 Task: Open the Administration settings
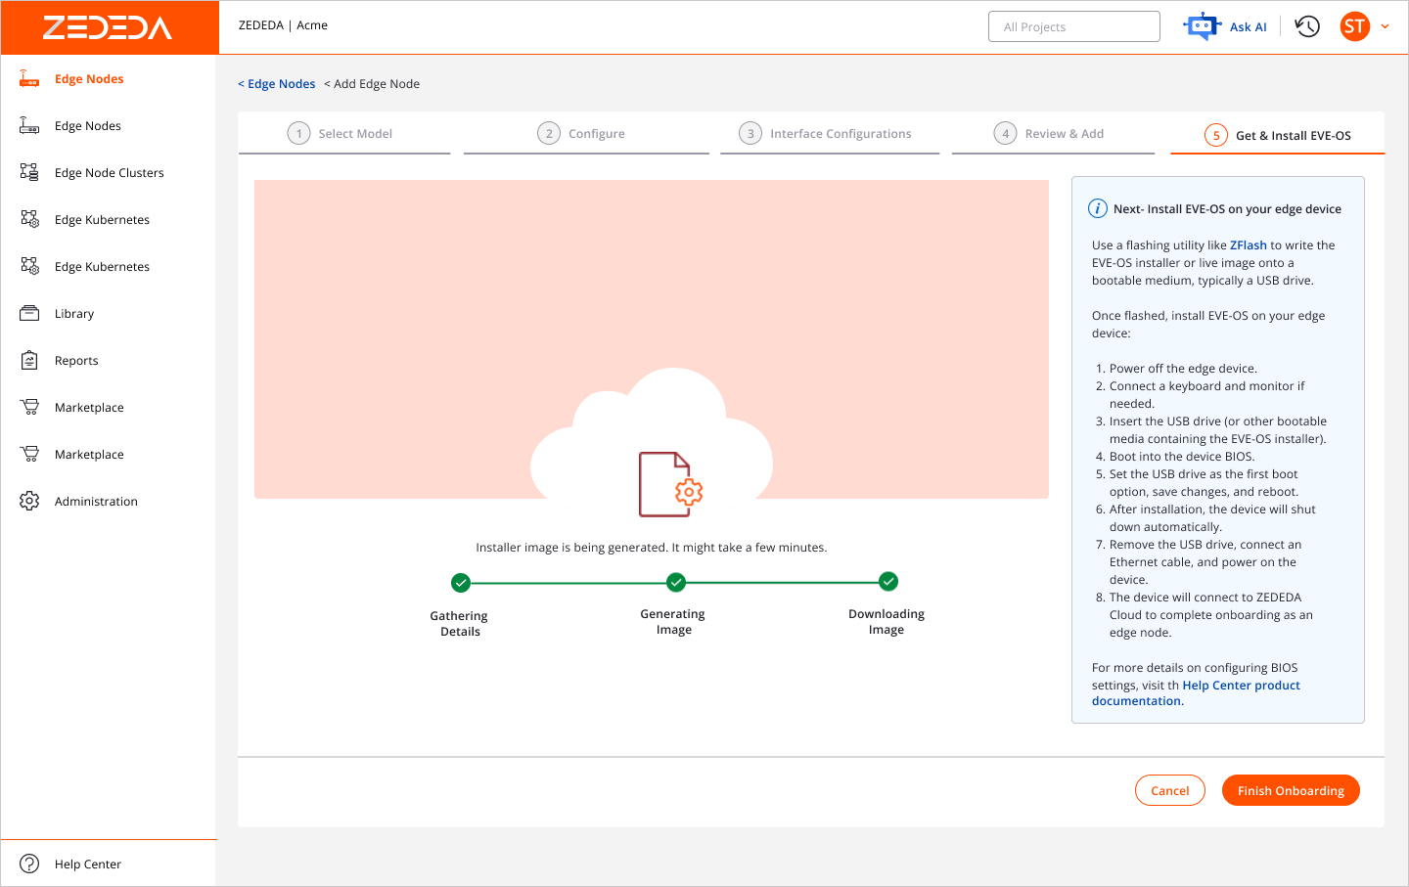95,501
